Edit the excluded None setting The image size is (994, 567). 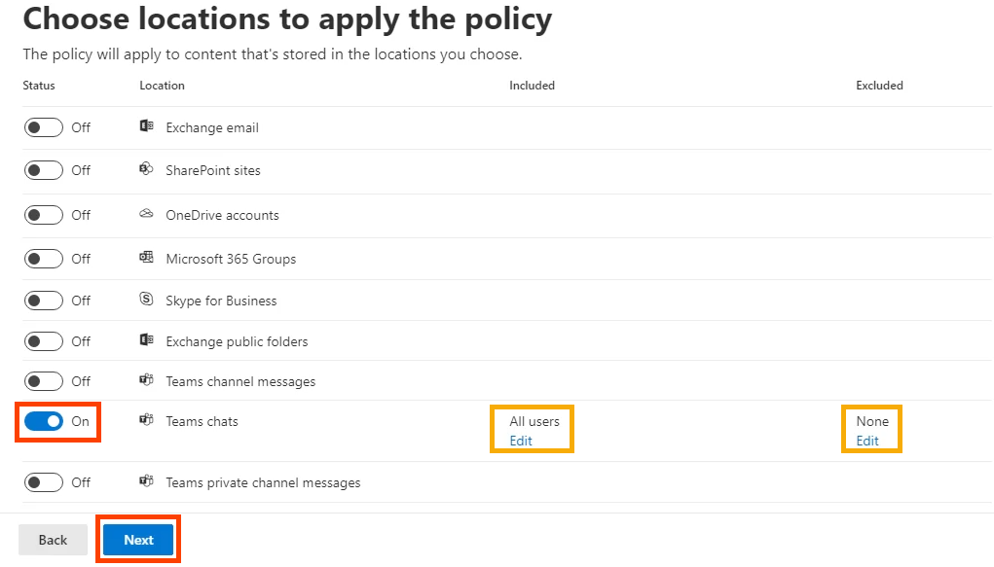click(x=867, y=441)
